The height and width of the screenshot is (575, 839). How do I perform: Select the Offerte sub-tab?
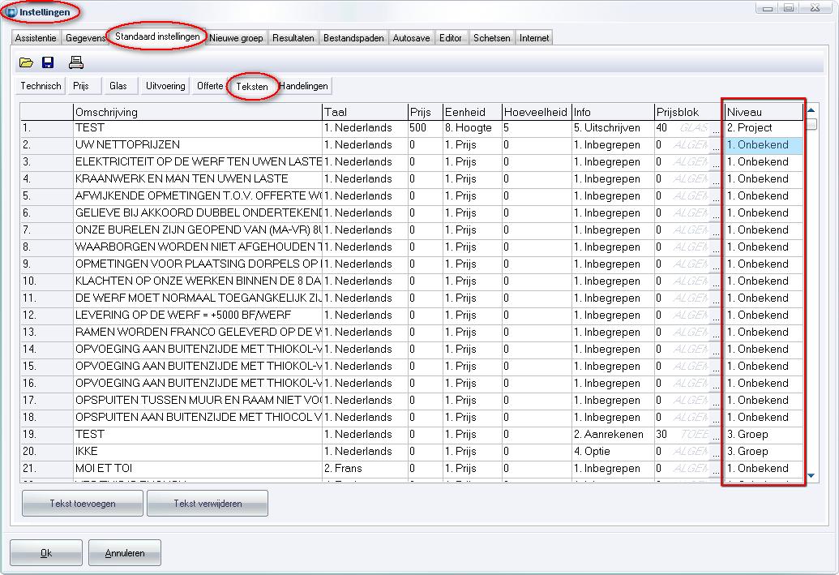point(210,86)
